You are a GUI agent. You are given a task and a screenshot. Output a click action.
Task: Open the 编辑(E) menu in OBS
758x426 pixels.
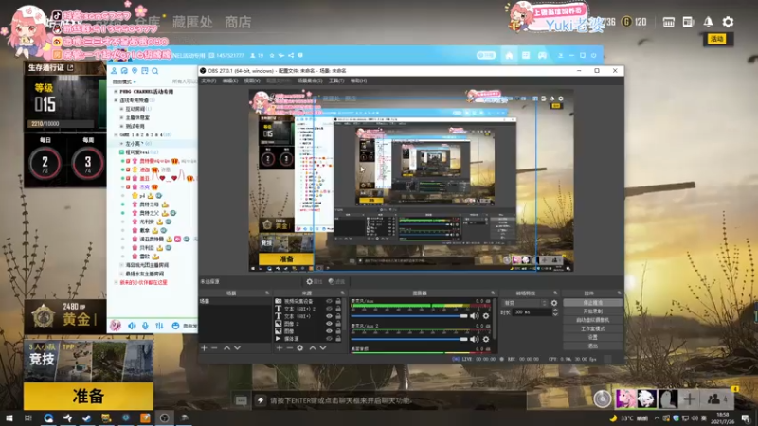(230, 80)
